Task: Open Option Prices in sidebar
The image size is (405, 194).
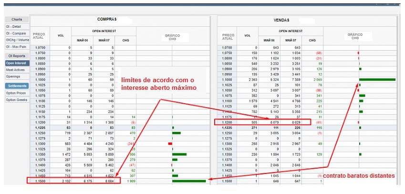Action: (16, 93)
